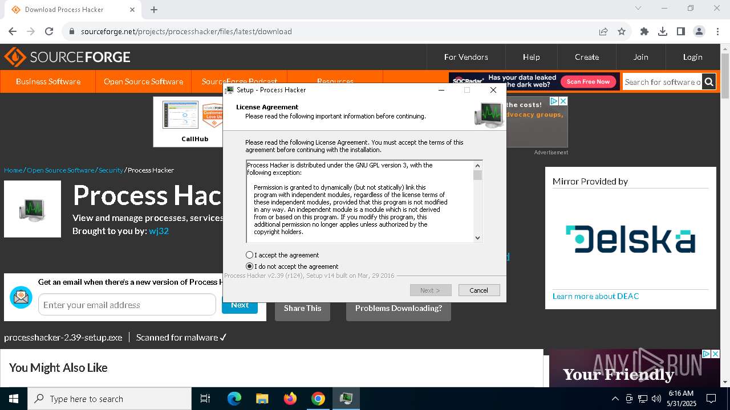Click the search magnifier button

[709, 82]
